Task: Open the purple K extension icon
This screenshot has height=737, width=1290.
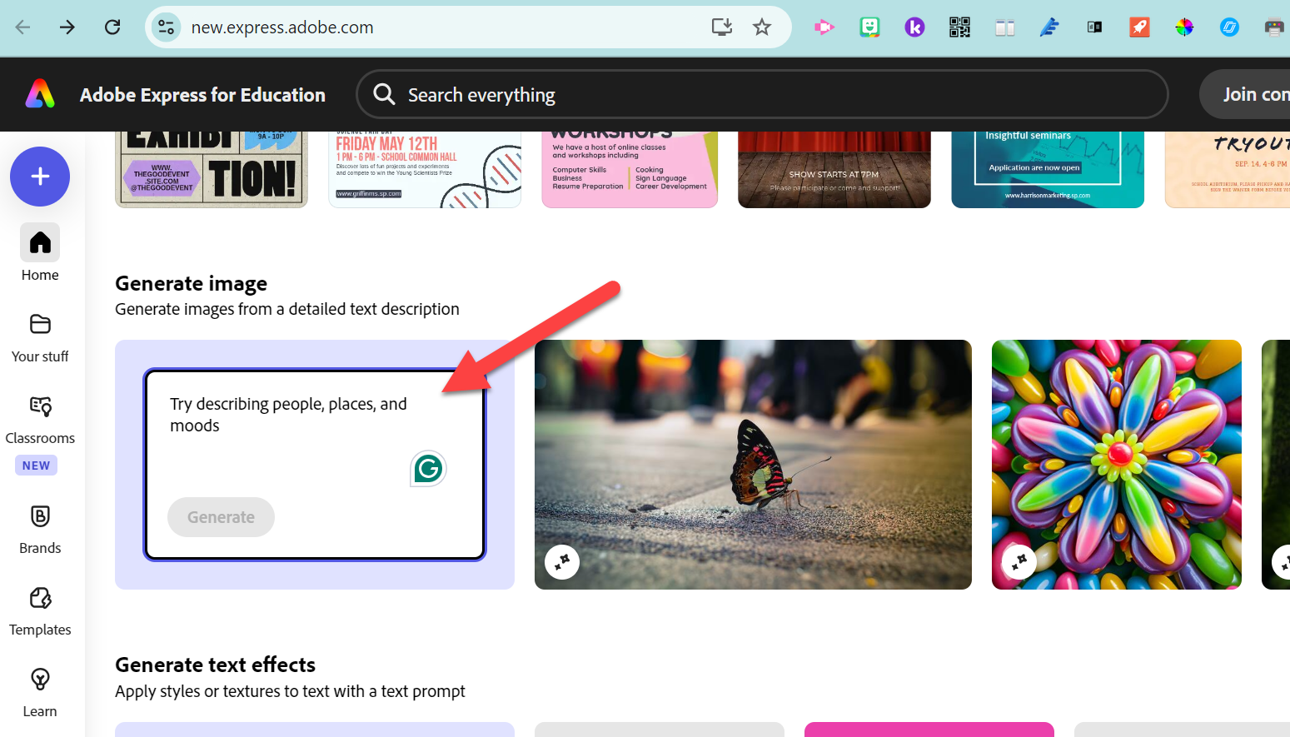Action: coord(914,27)
